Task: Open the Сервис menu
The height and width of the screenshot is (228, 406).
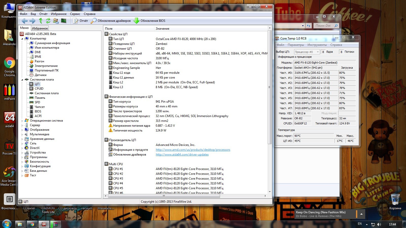Action: pos(75,14)
